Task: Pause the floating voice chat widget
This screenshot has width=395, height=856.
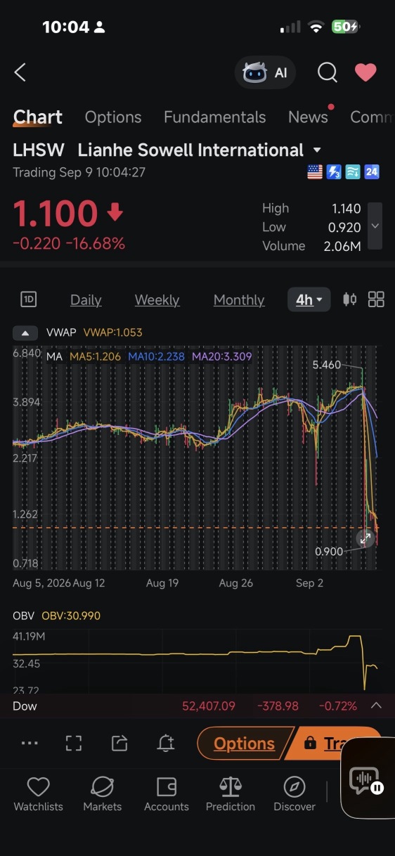Action: 377,788
